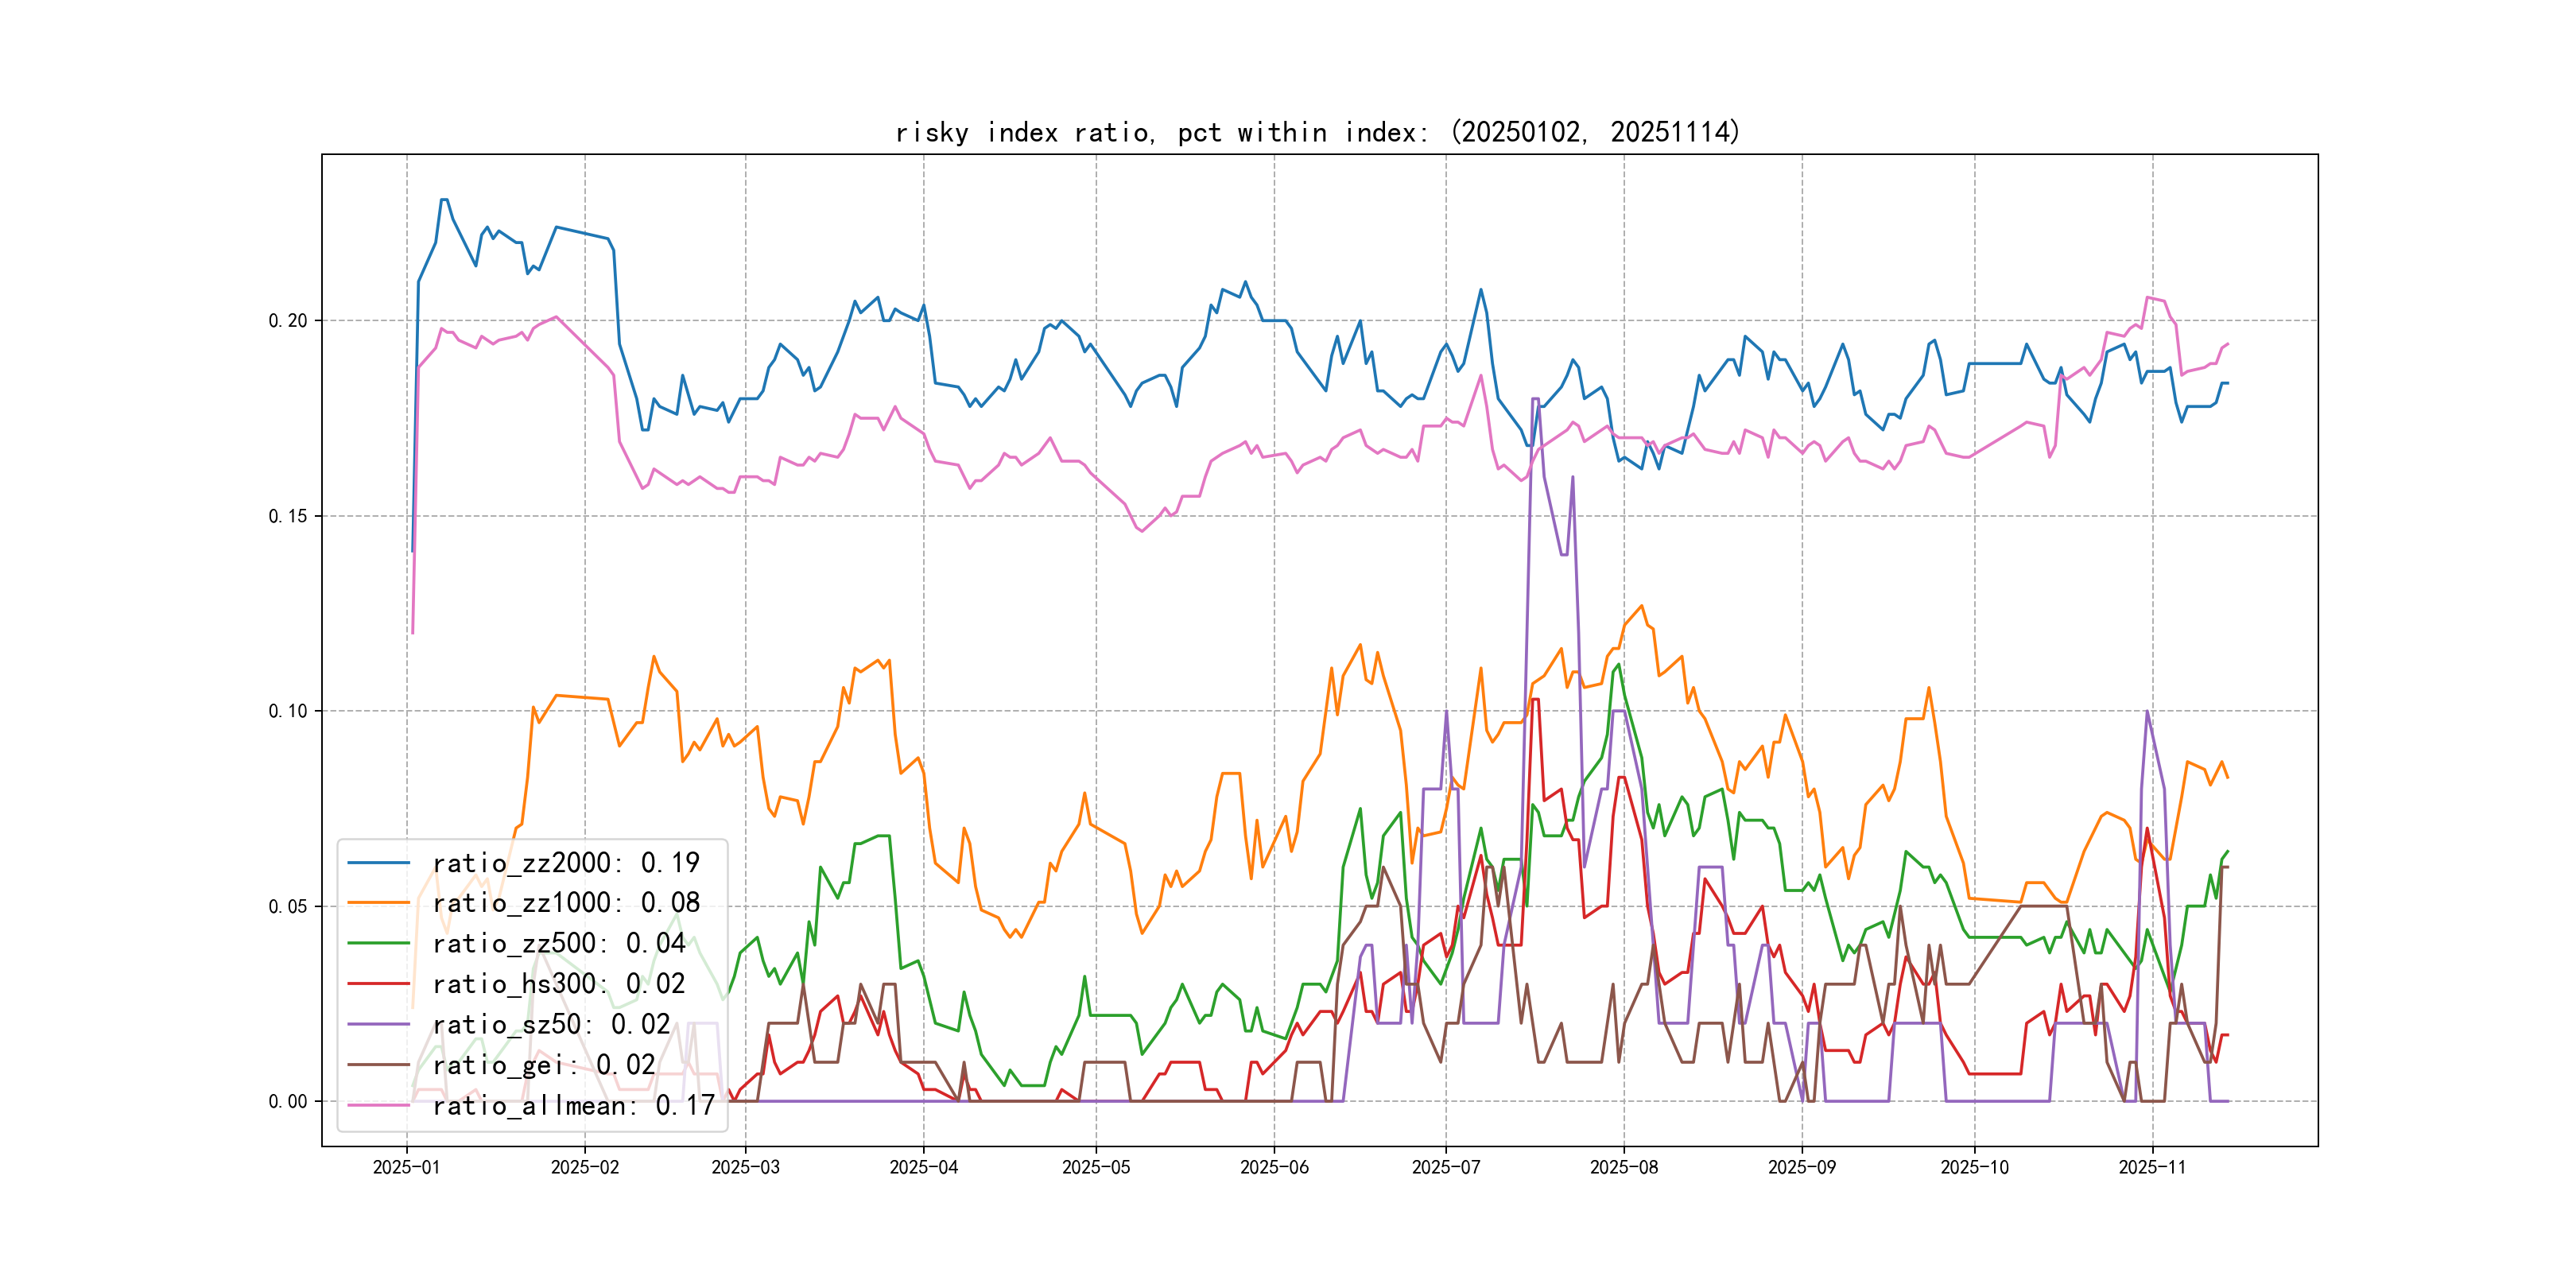Screen dimensions: 2576x1288
Task: Click the 2025-01 x-axis tick label
Action: 406,1168
